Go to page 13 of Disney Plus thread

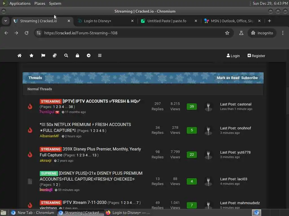(94, 155)
